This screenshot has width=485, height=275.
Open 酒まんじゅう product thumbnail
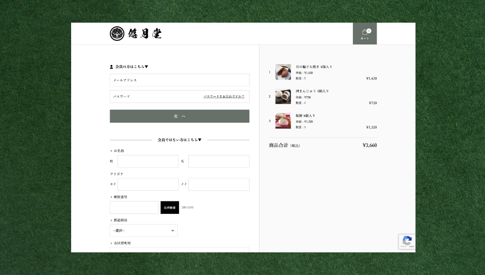(x=283, y=97)
